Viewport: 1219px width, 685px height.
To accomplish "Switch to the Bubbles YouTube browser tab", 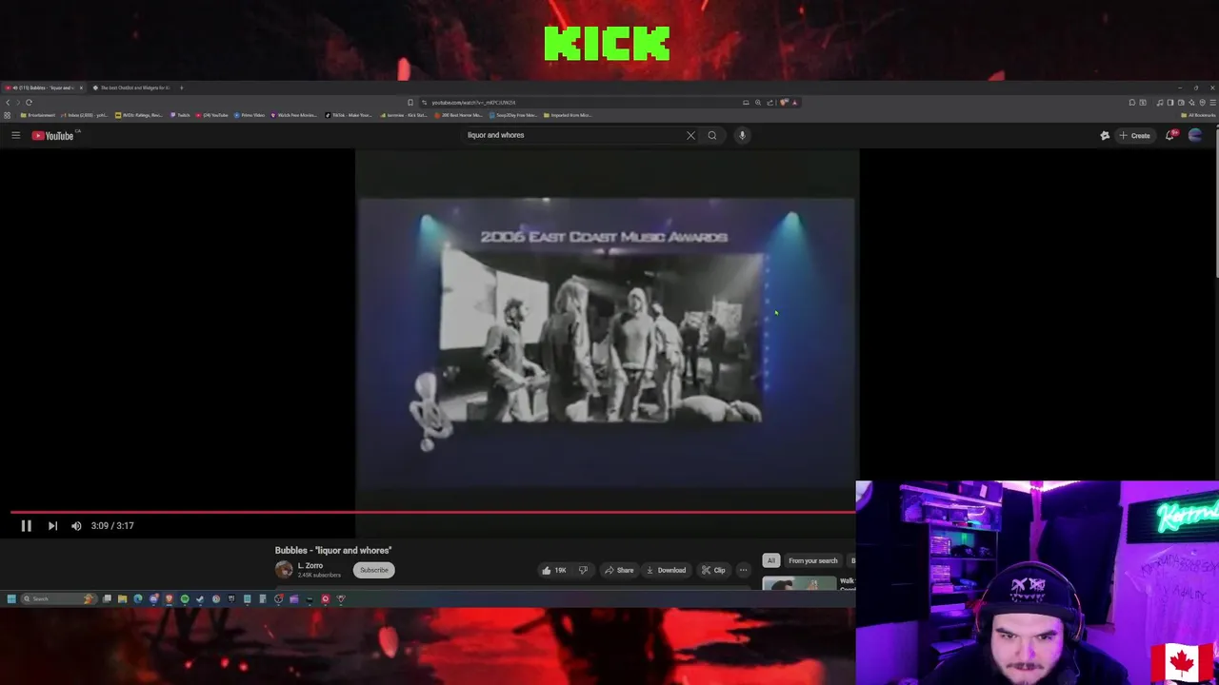I will point(42,88).
